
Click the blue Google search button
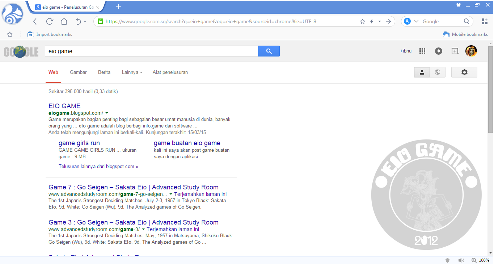click(269, 51)
